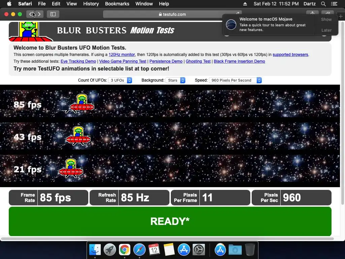The image size is (345, 259).
Task: Expand the Speed dropdown
Action: tap(235, 80)
